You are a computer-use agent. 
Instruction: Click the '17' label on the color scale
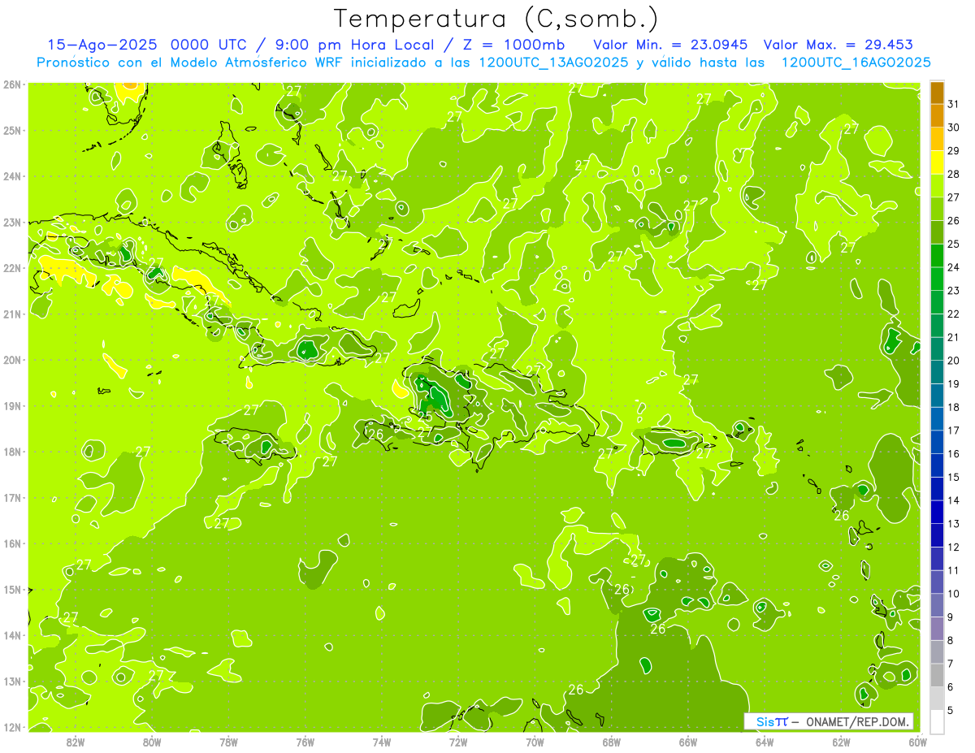tap(954, 430)
